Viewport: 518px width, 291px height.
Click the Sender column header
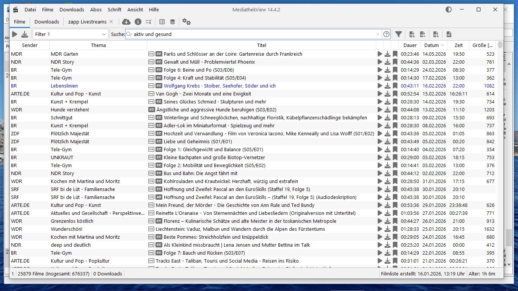coord(30,45)
